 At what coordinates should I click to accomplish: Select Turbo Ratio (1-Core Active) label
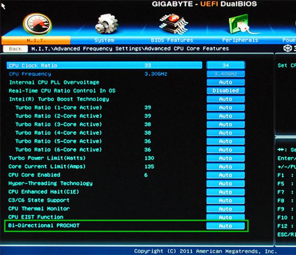click(x=58, y=107)
